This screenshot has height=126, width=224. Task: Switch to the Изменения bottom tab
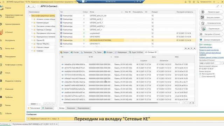(x=71, y=108)
